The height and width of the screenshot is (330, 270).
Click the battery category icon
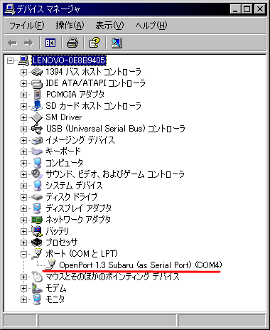(x=37, y=231)
